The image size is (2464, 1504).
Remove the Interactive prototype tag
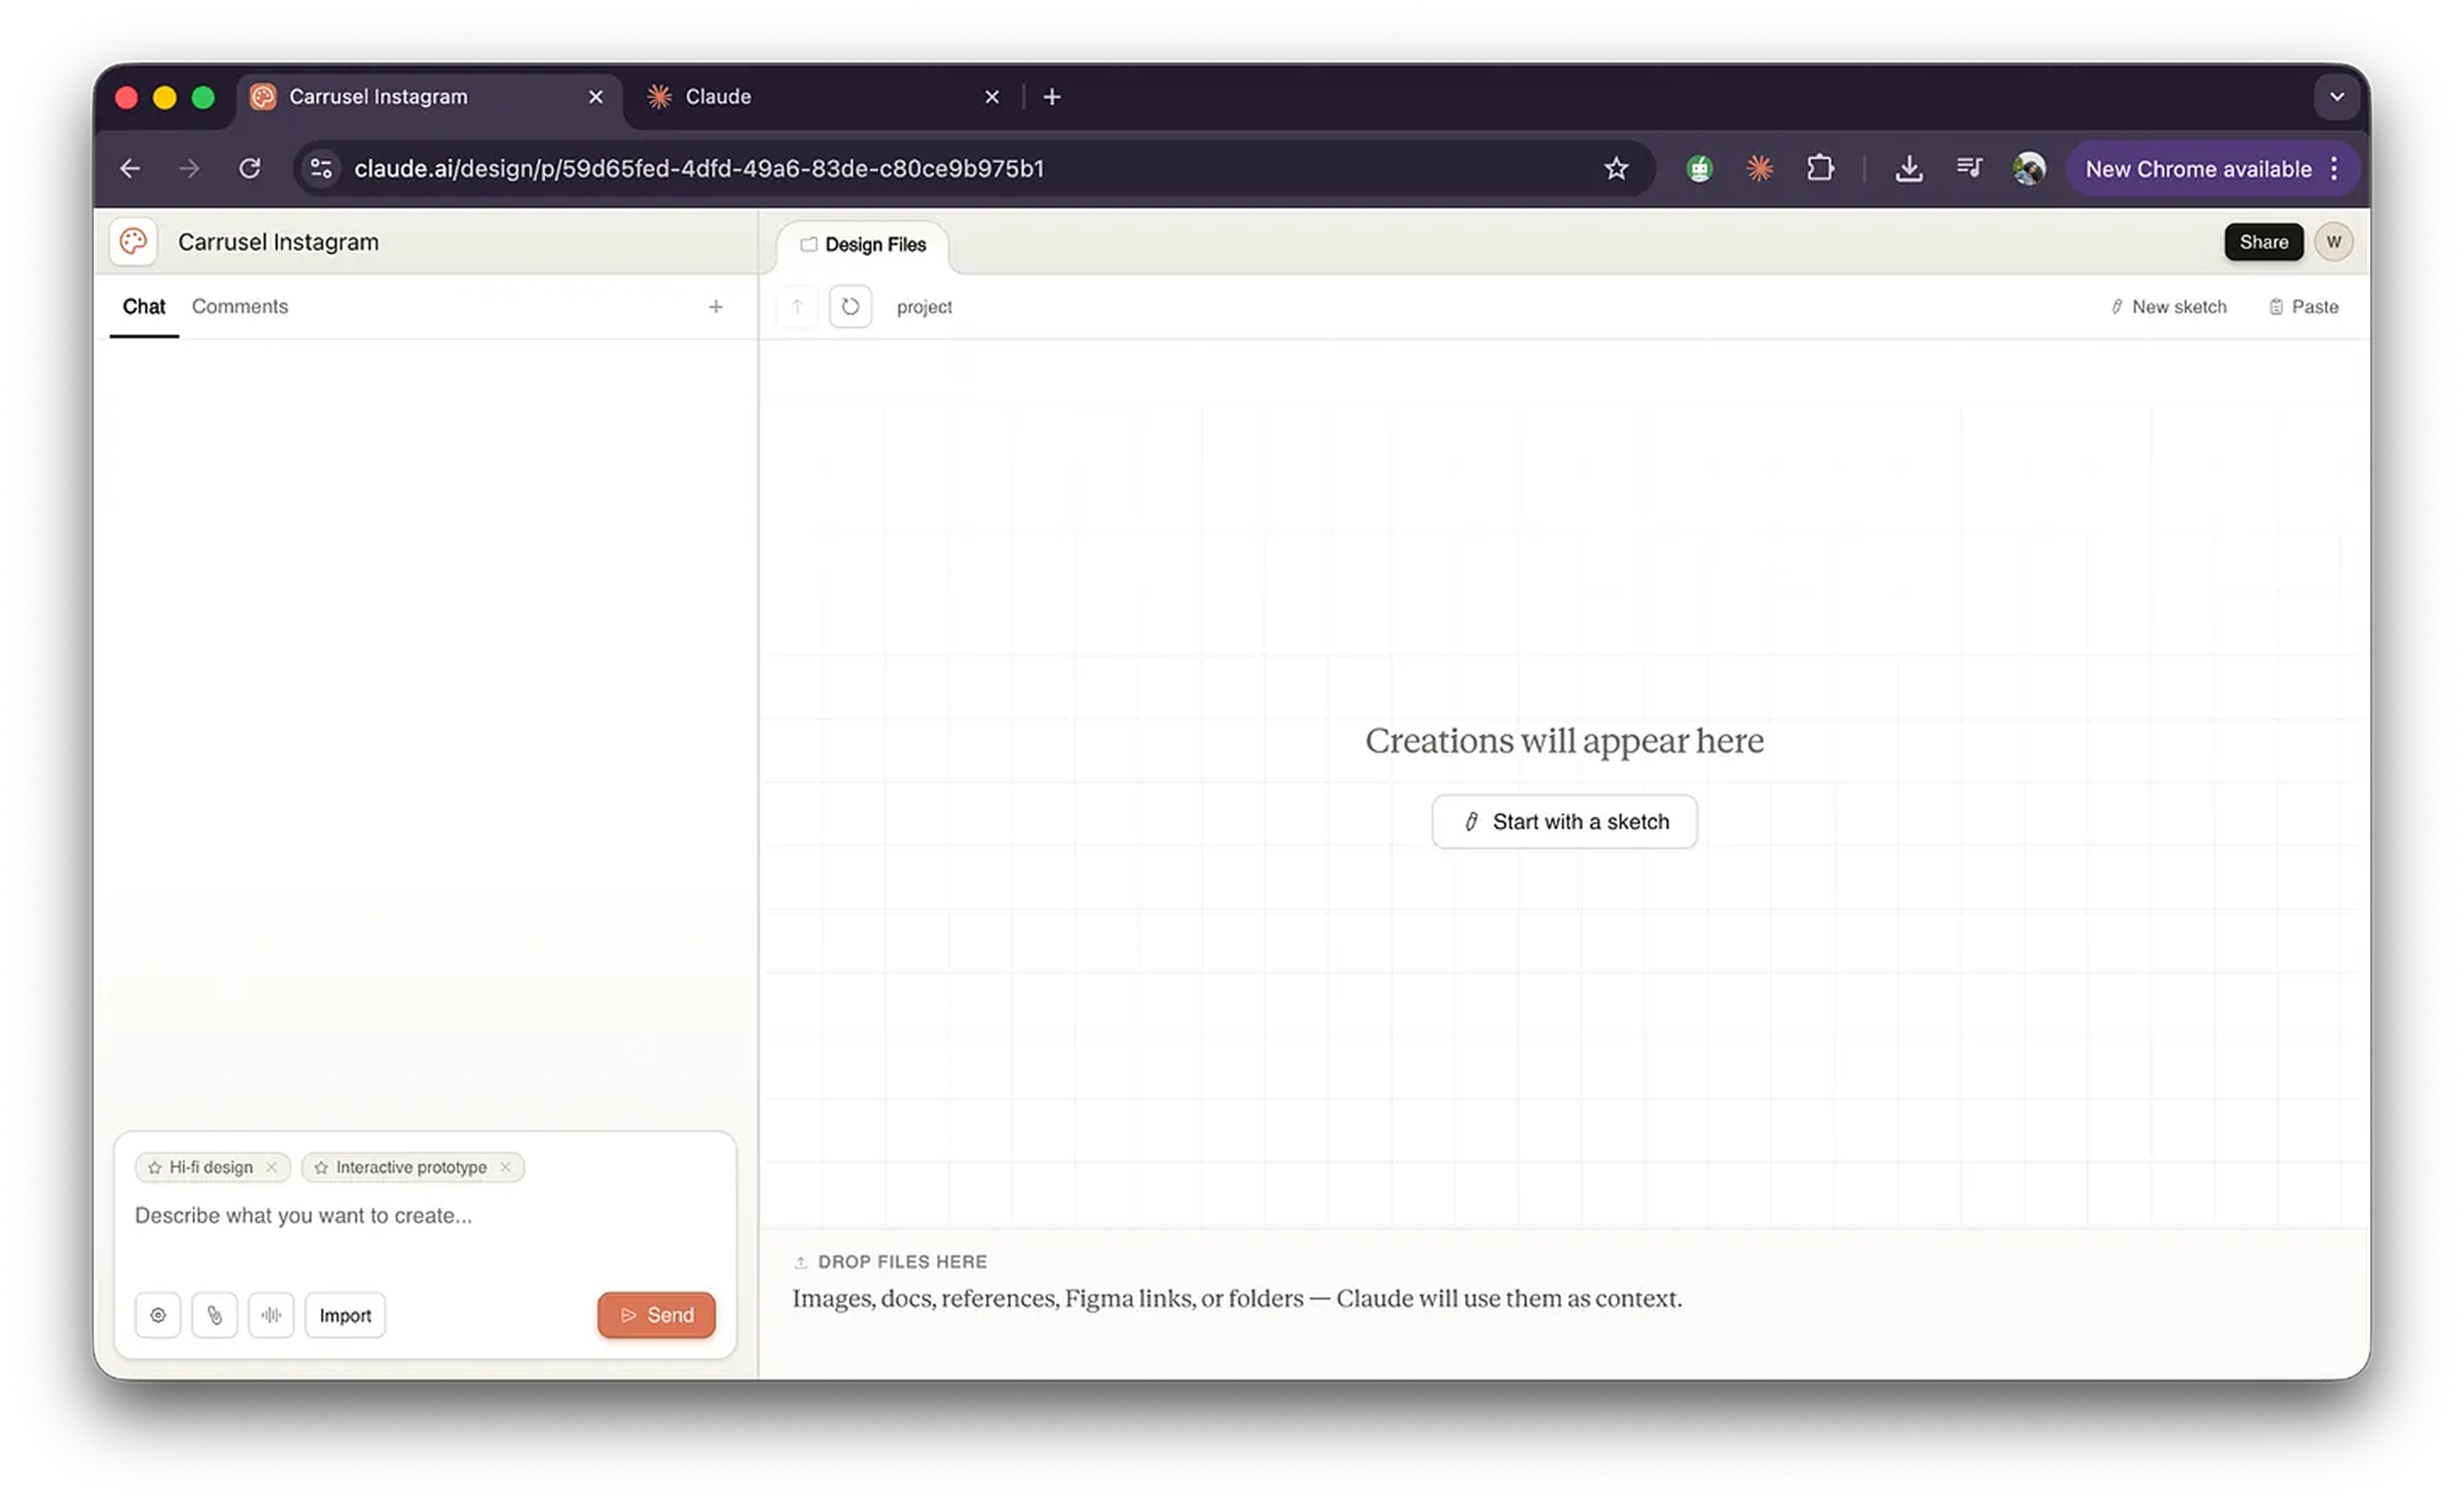pos(506,1167)
